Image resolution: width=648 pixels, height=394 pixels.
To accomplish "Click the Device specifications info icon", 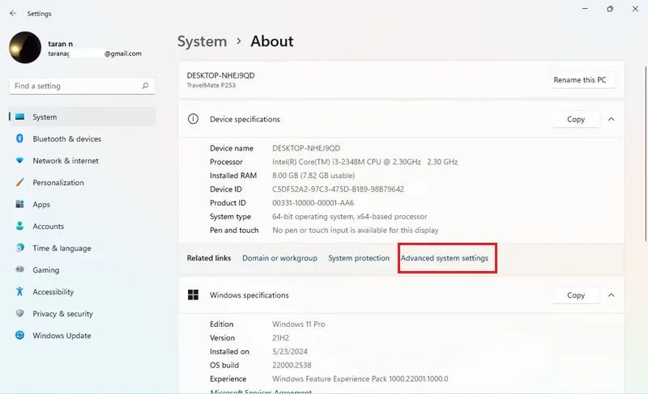I will click(193, 119).
